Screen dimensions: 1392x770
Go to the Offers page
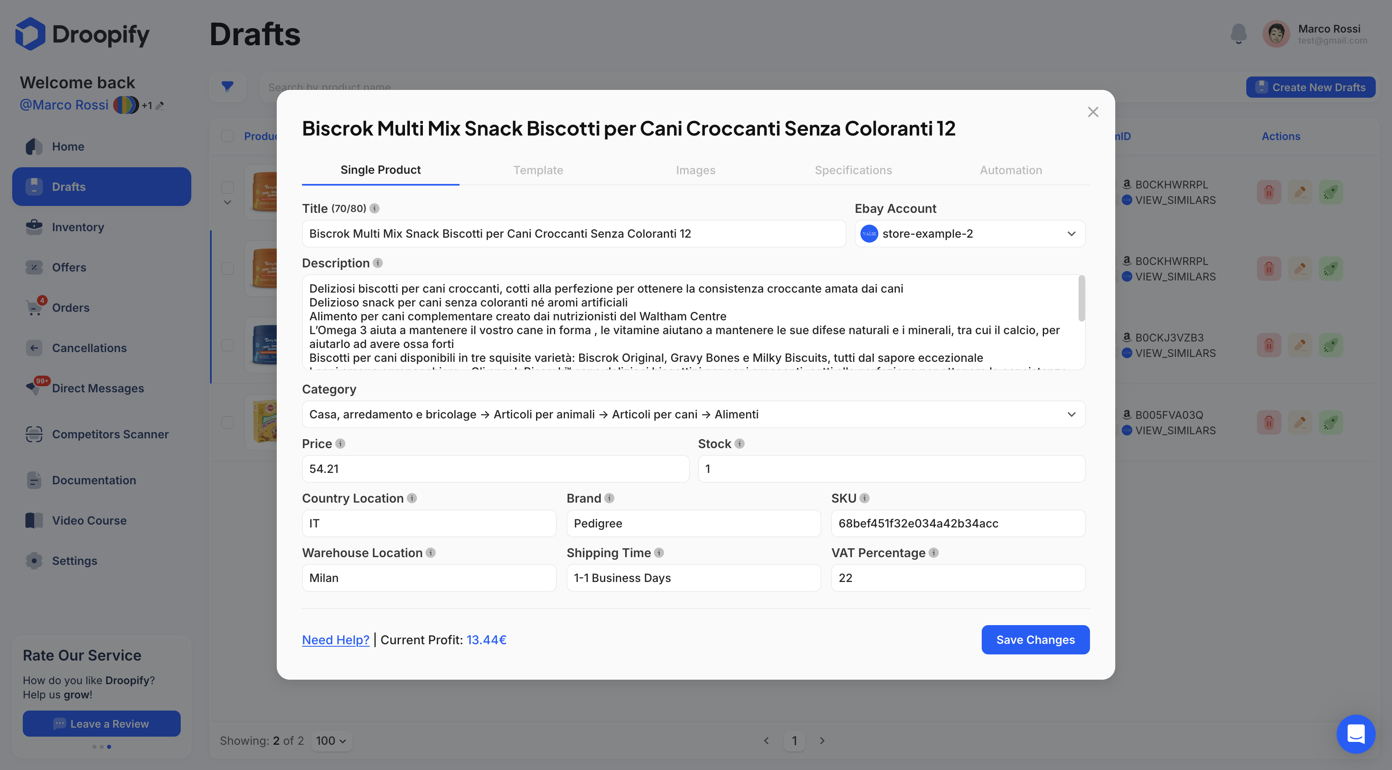[102, 267]
